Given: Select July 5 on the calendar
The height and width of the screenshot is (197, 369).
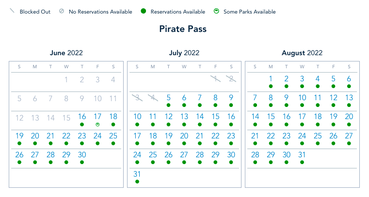Looking at the screenshot, I should coord(168,98).
